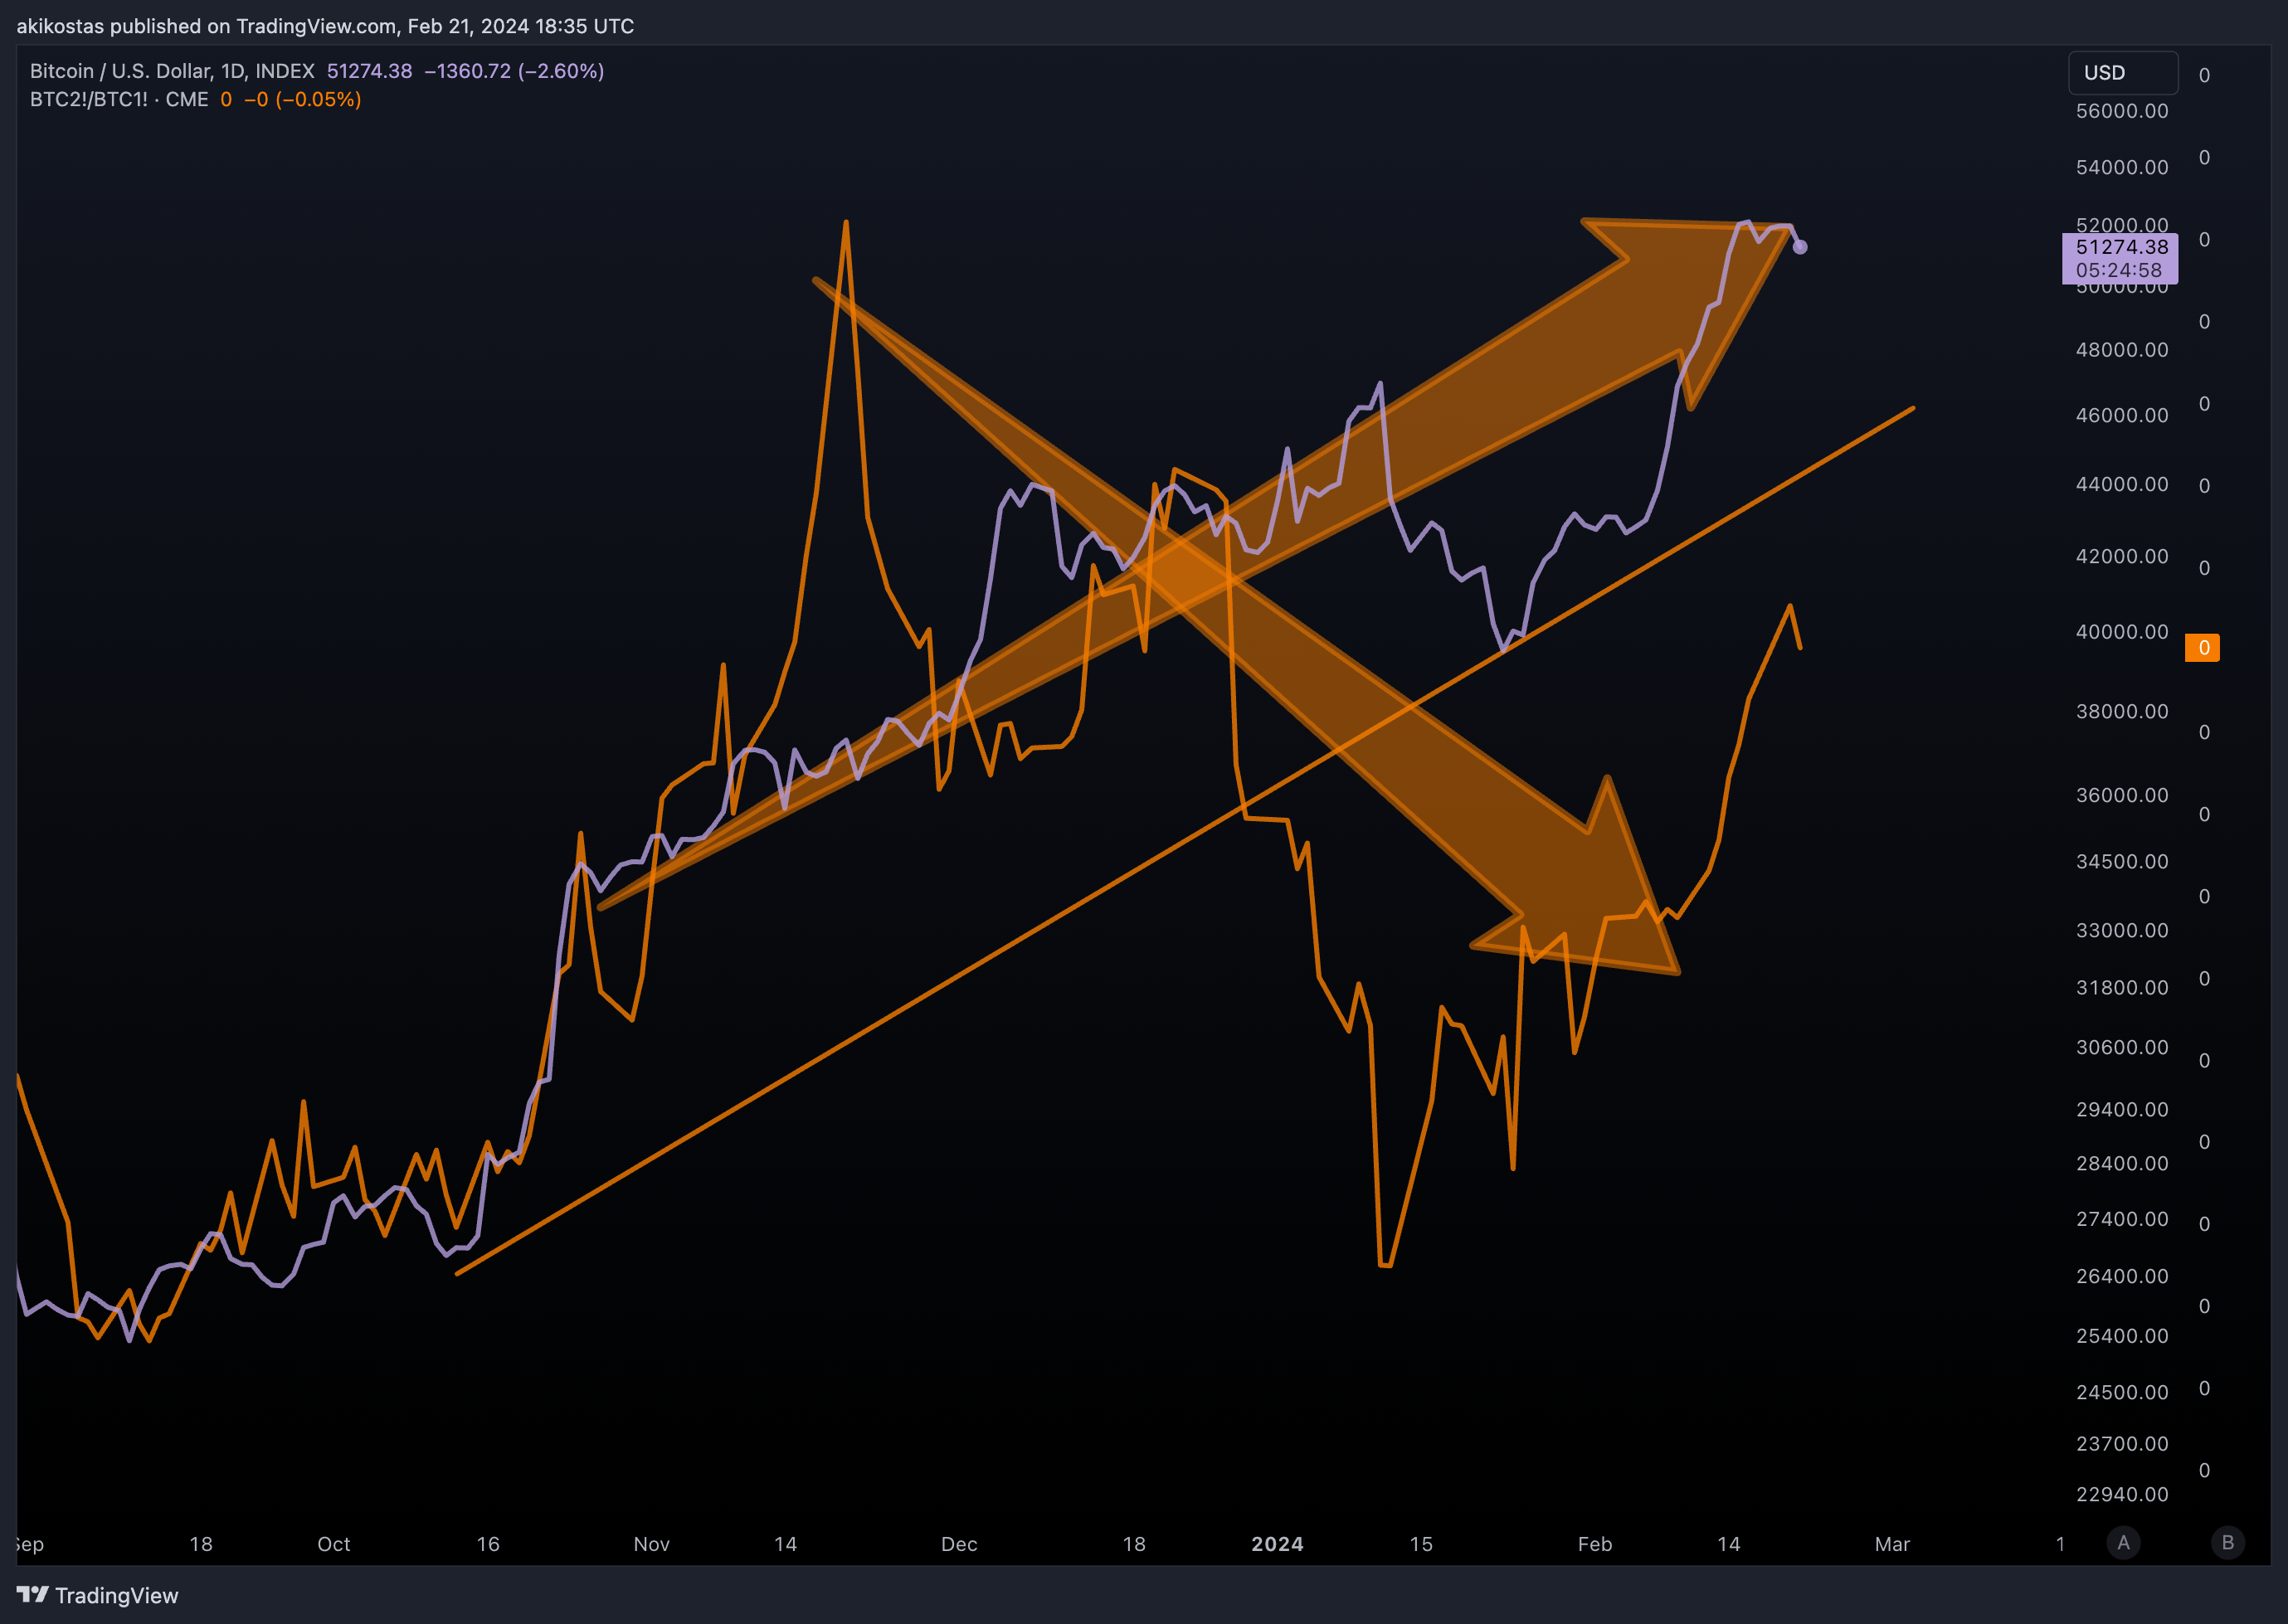The width and height of the screenshot is (2288, 1624).
Task: Click the Dec label on time axis
Action: 959,1544
